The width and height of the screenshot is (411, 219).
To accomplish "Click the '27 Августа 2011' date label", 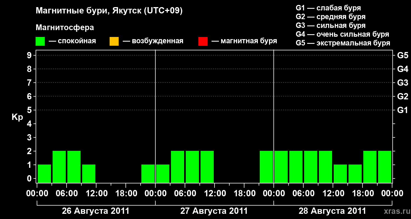I will [x=214, y=211].
